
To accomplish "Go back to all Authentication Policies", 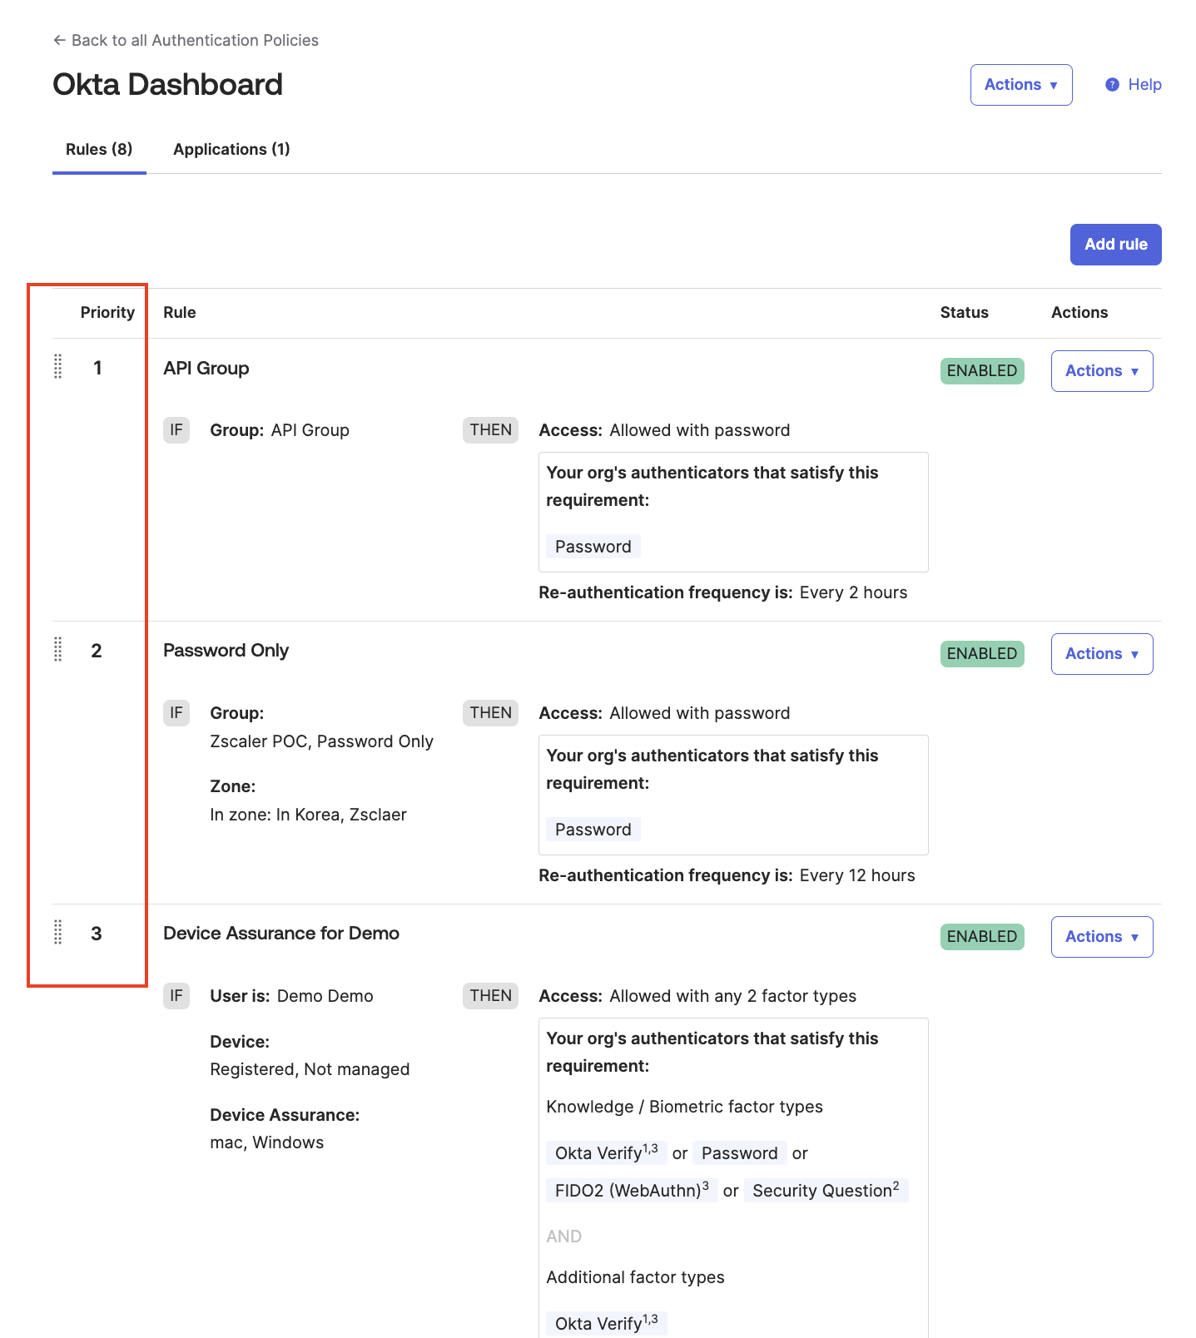I will coord(195,40).
